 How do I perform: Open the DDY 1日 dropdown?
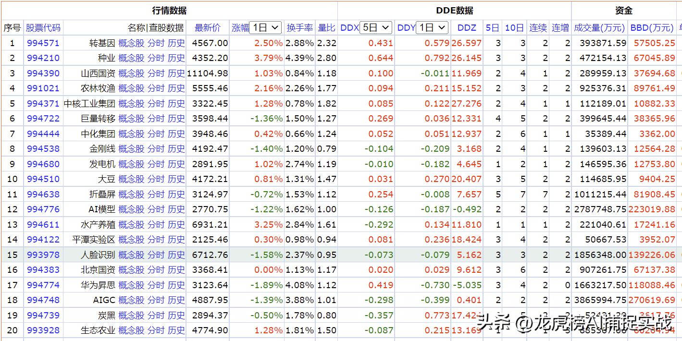431,27
